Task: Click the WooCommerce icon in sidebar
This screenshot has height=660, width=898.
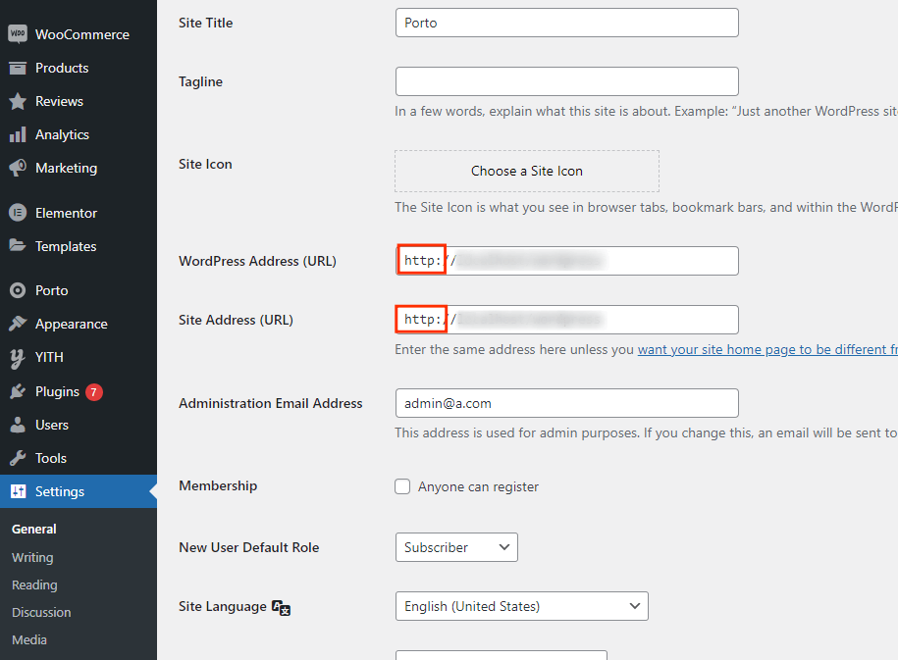Action: [18, 34]
